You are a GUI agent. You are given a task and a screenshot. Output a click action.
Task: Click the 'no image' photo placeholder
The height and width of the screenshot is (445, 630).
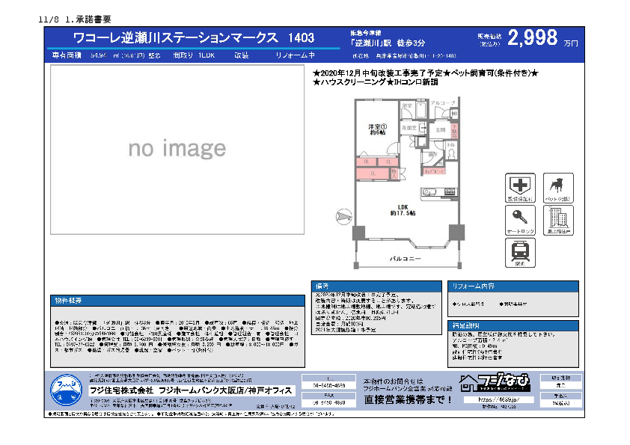pos(177,150)
